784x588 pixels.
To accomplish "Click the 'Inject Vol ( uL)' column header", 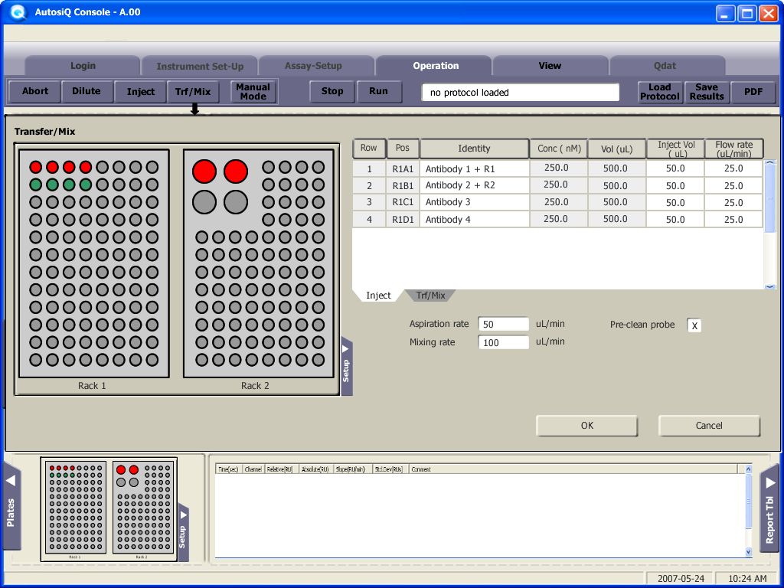I will click(x=675, y=149).
